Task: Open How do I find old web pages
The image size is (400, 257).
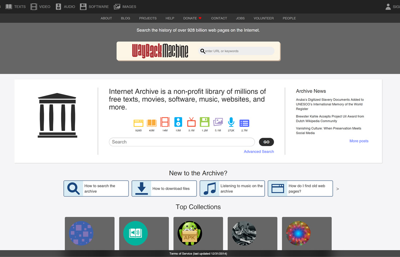Action: (x=300, y=189)
